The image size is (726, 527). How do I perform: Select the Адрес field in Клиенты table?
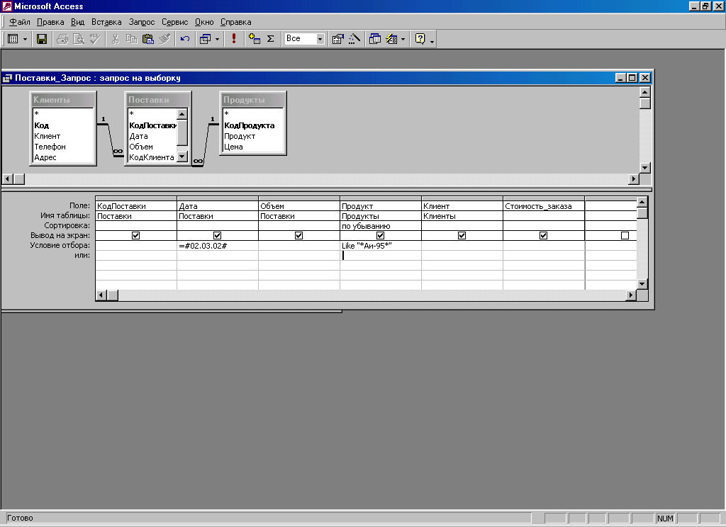[63, 157]
